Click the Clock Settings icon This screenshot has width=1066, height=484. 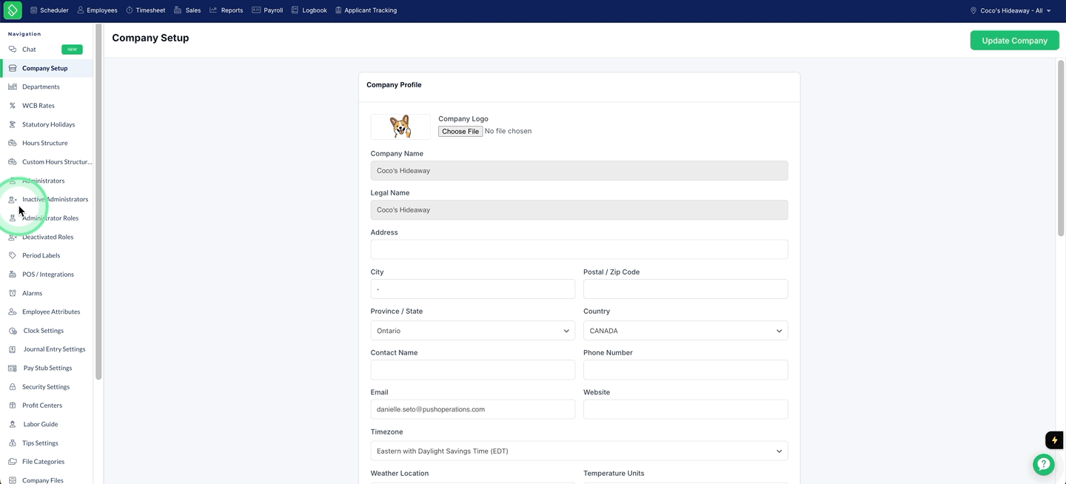[x=13, y=331]
